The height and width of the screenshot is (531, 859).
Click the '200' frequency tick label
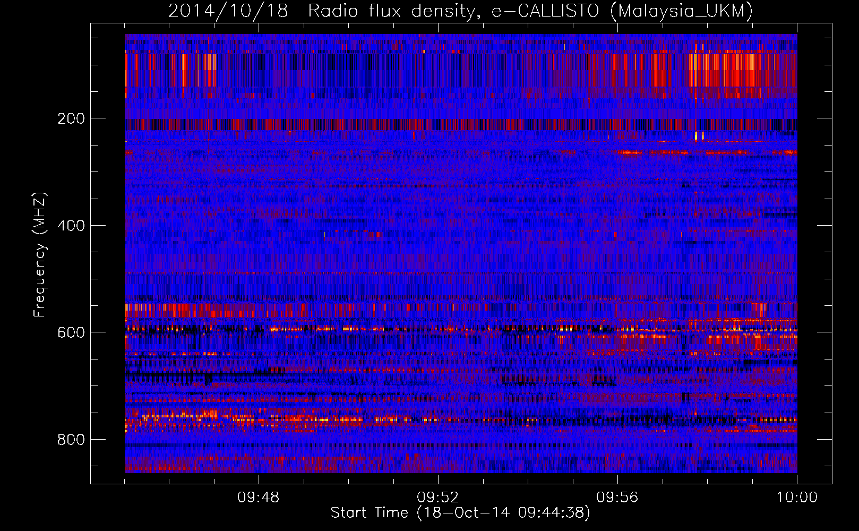point(71,118)
